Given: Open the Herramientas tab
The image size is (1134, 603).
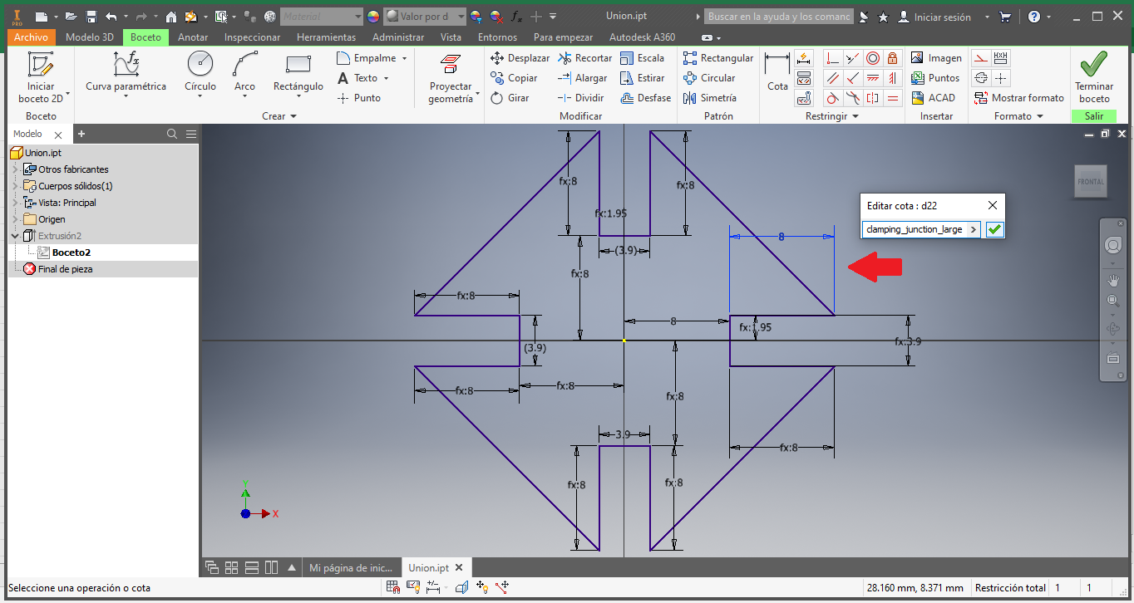Looking at the screenshot, I should 326,37.
